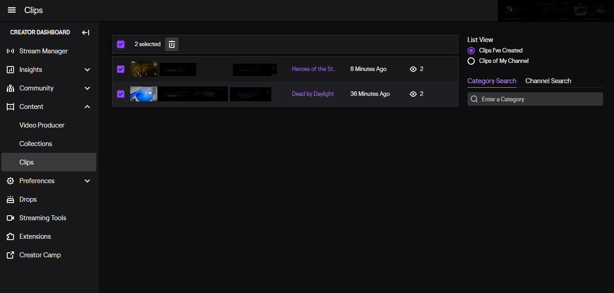Click the Extensions puzzle icon
Image resolution: width=614 pixels, height=293 pixels.
coord(10,236)
